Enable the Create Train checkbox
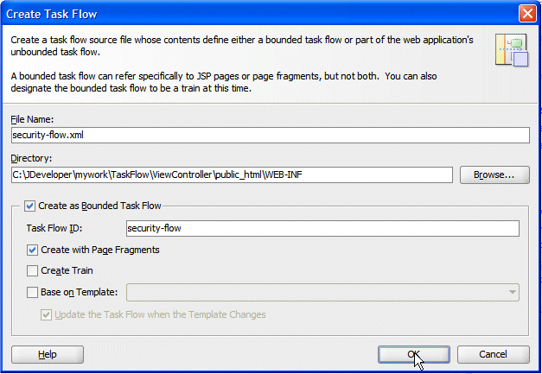The width and height of the screenshot is (542, 374). (x=32, y=270)
